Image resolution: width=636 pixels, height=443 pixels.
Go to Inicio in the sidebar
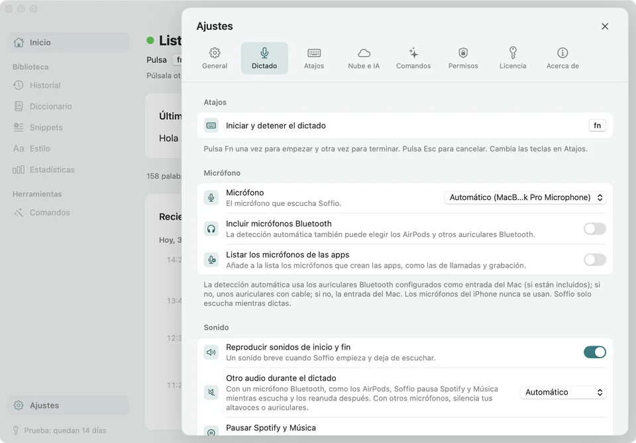tap(68, 42)
